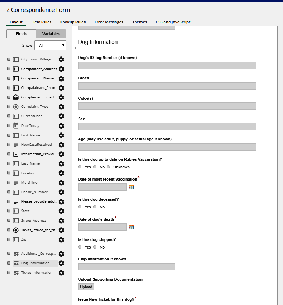
Task: Select Unknown for Rabies Vaccination status
Action: pyautogui.click(x=109, y=167)
